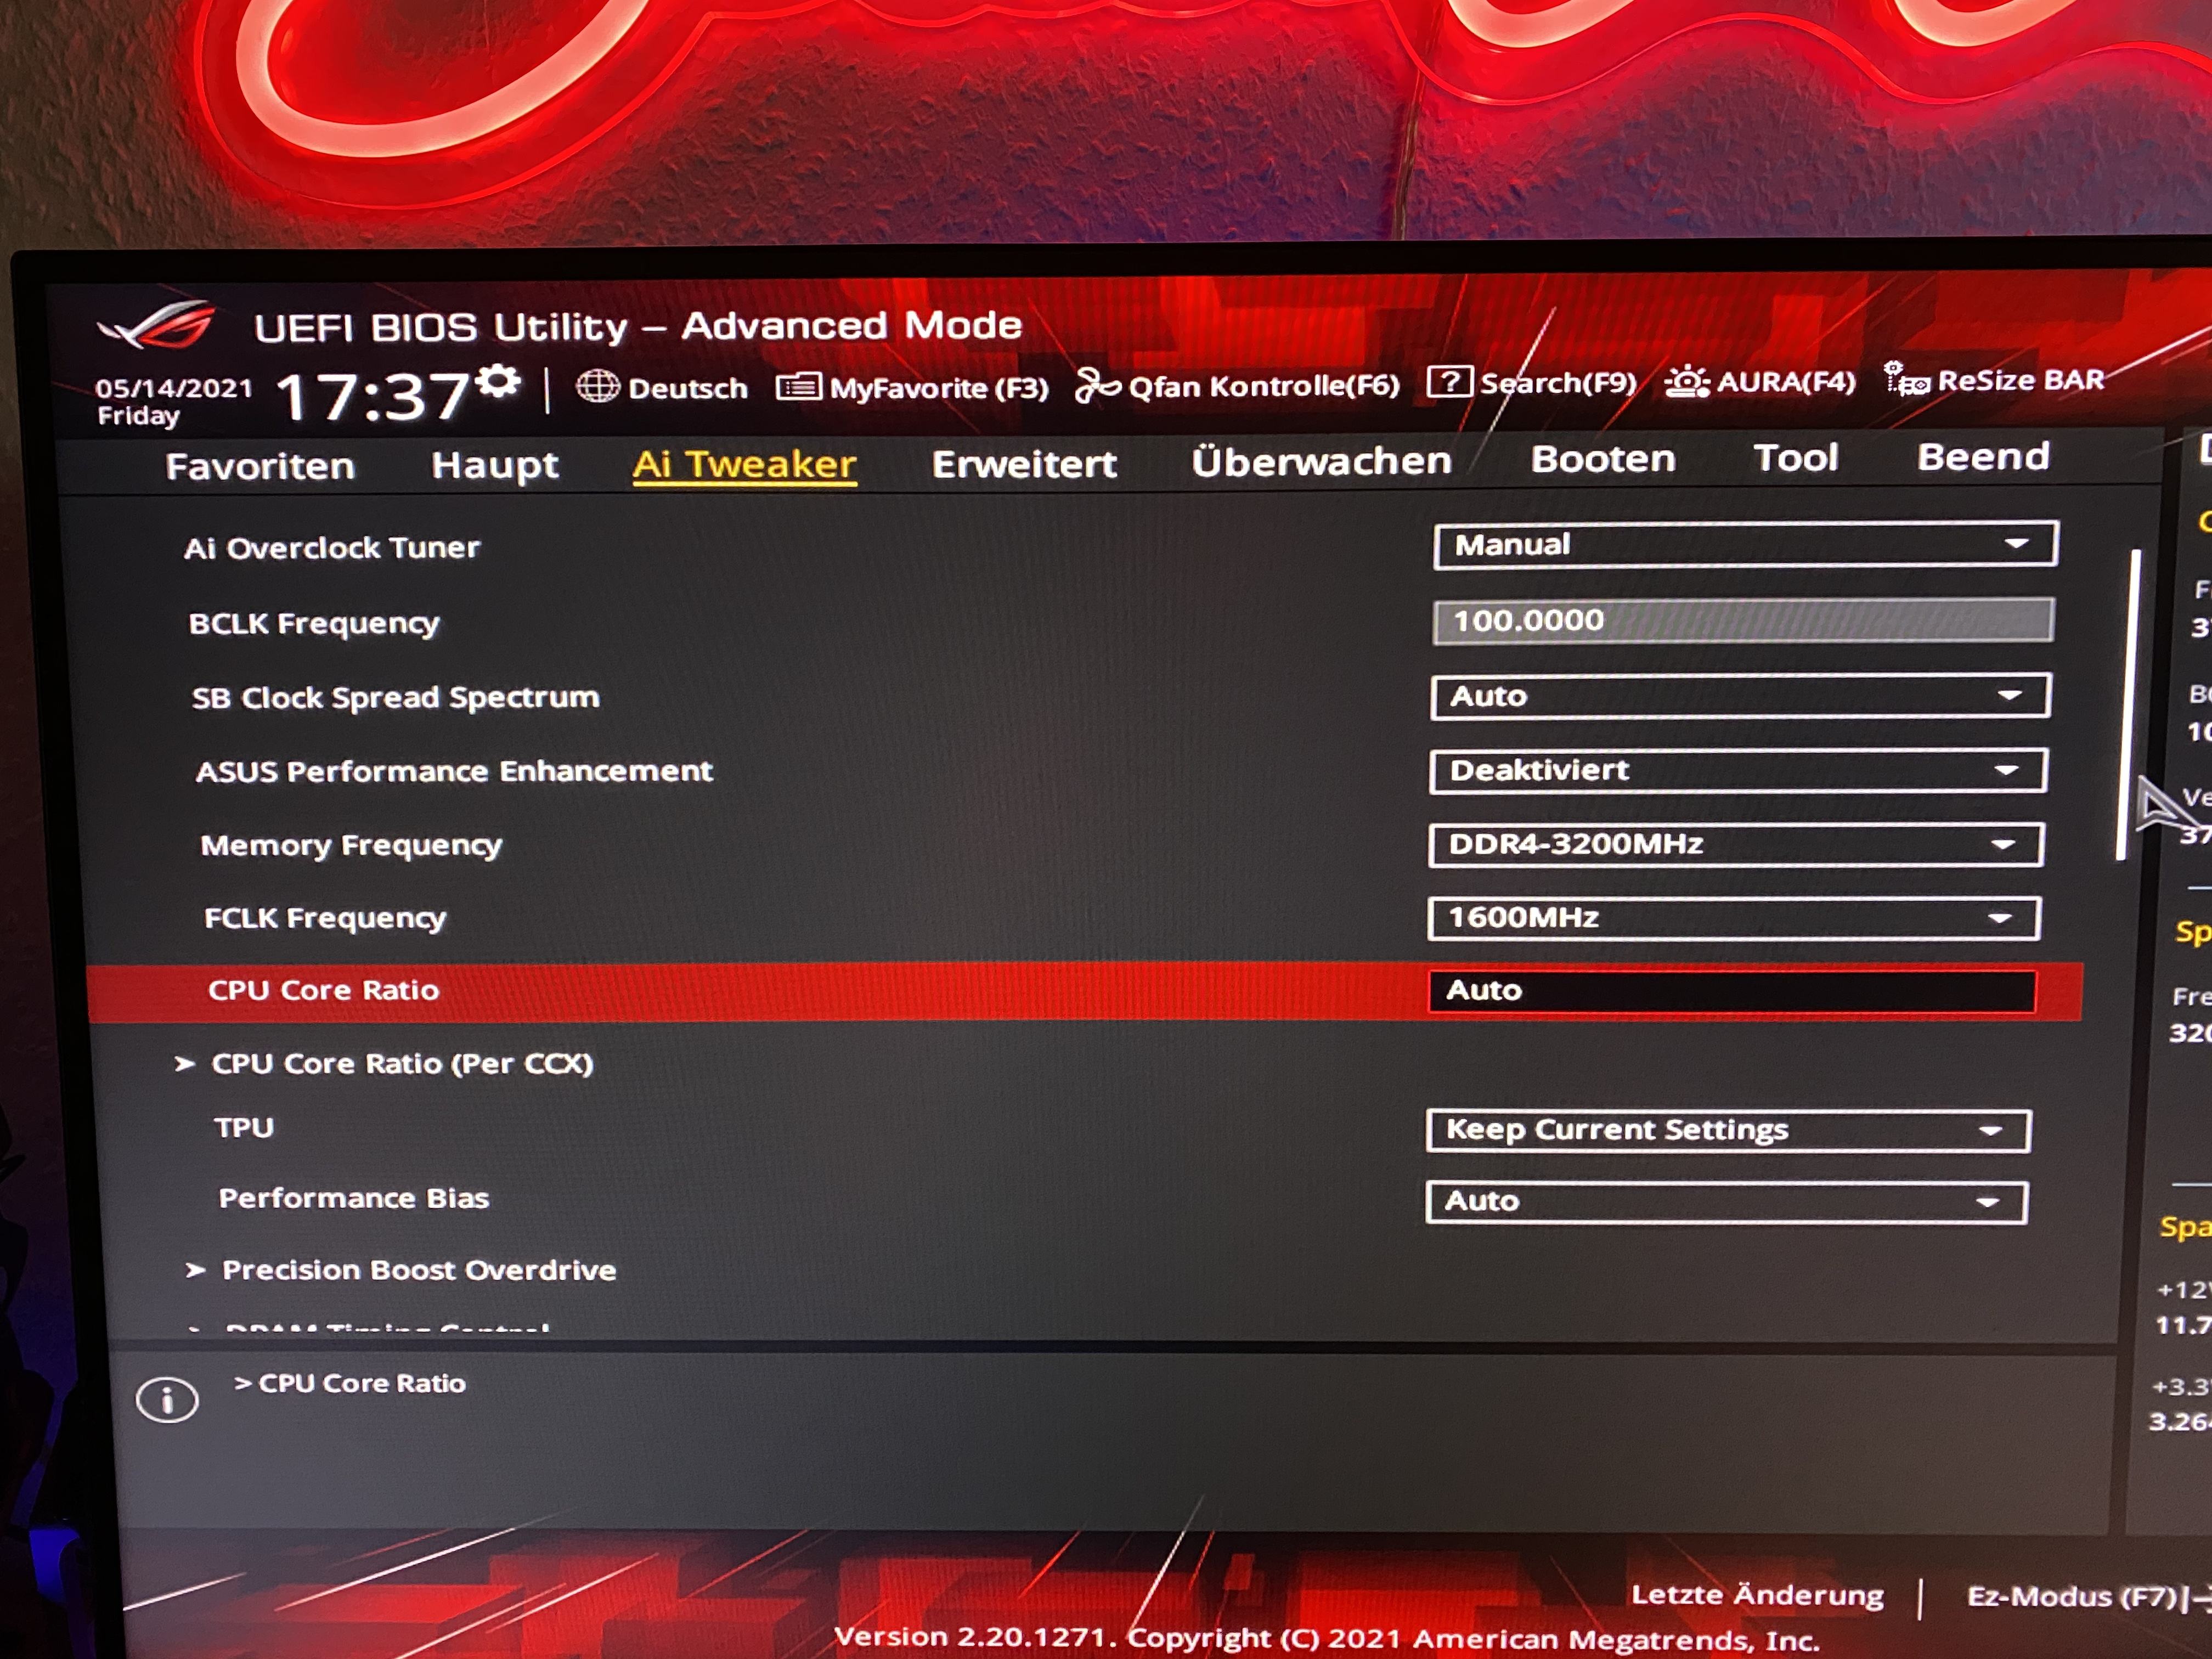
Task: Select the TPU label
Action: (x=244, y=1127)
